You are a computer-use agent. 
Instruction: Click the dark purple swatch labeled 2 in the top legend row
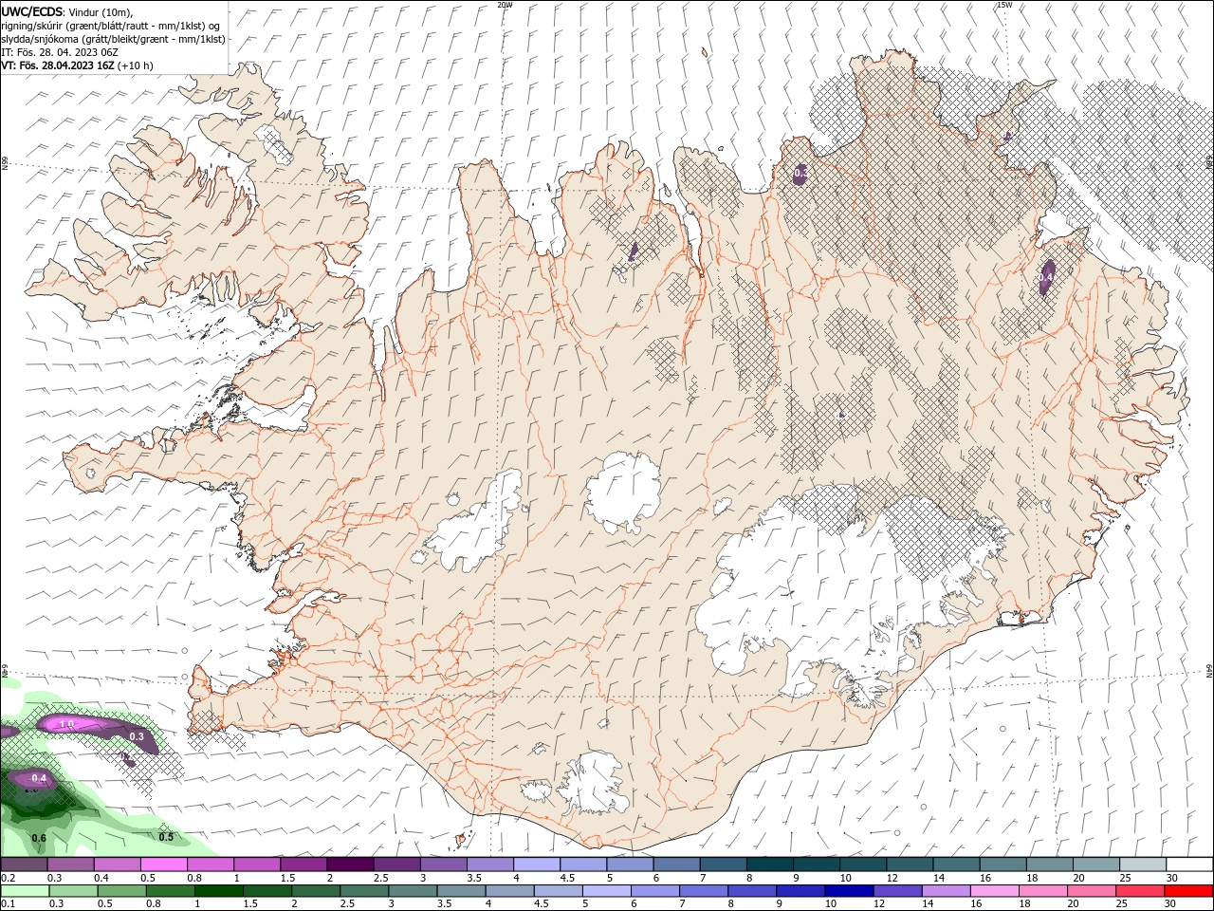[x=350, y=865]
